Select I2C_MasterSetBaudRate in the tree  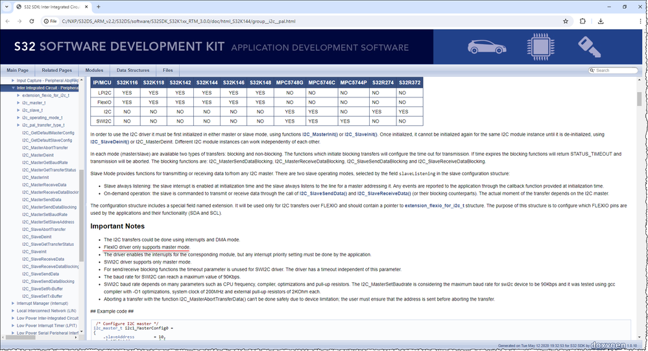45,215
